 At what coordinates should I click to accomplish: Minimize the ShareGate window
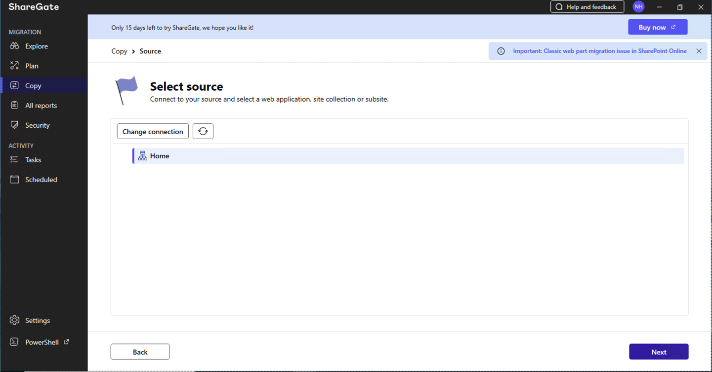pos(659,7)
